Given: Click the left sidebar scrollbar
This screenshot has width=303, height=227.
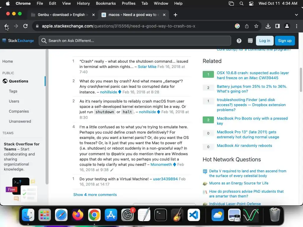Looking at the screenshot, I should 47,117.
